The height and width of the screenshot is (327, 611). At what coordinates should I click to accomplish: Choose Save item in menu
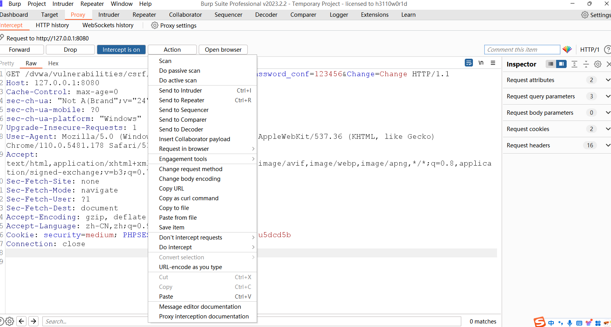203,227
